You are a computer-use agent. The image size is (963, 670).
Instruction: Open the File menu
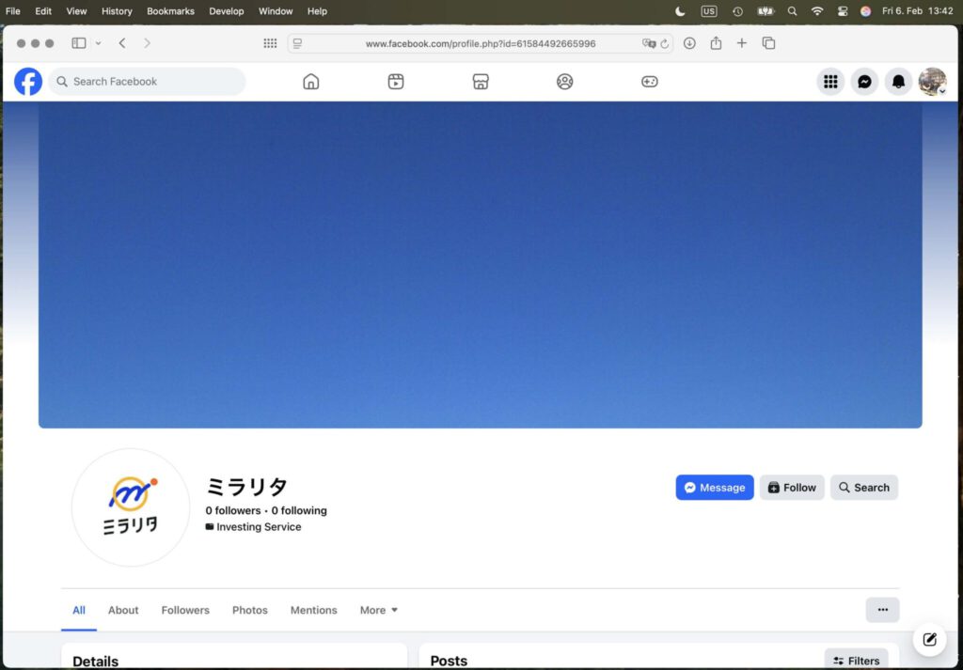13,11
